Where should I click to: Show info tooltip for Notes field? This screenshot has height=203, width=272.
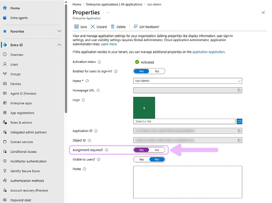[x=84, y=169]
